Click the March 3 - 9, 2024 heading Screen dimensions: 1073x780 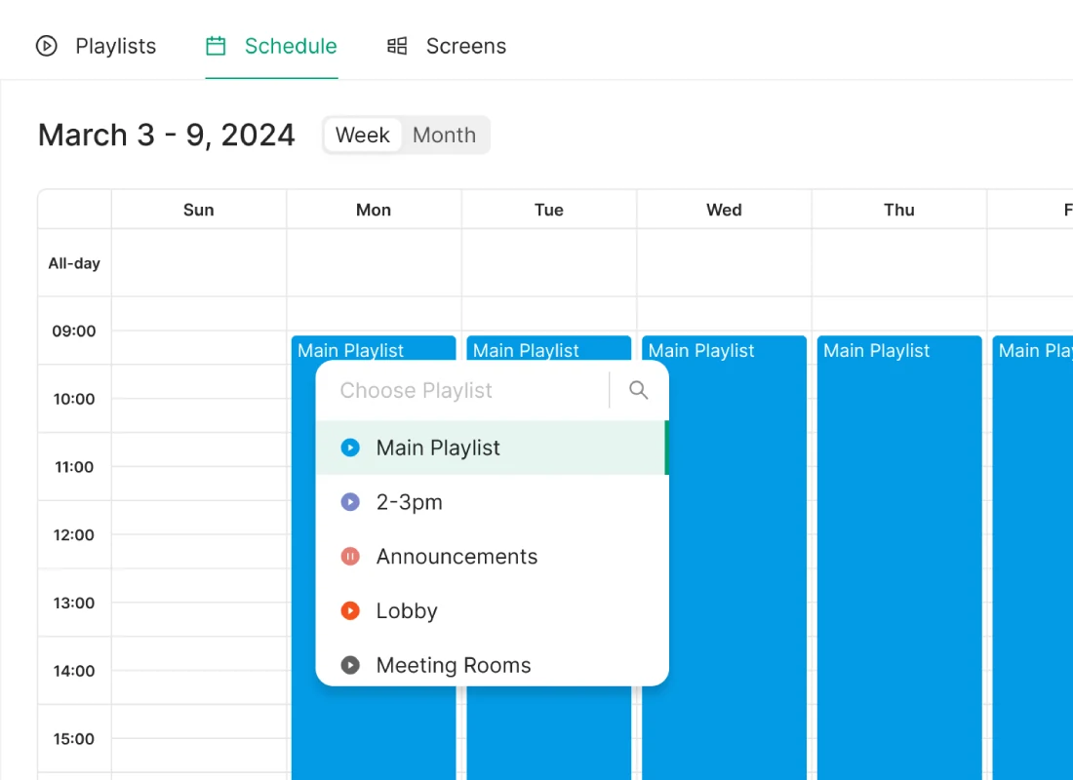tap(166, 135)
